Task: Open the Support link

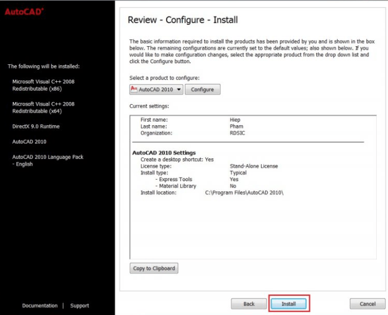Action: (x=79, y=305)
